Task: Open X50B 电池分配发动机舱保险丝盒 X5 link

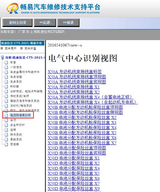Action: click(82, 133)
